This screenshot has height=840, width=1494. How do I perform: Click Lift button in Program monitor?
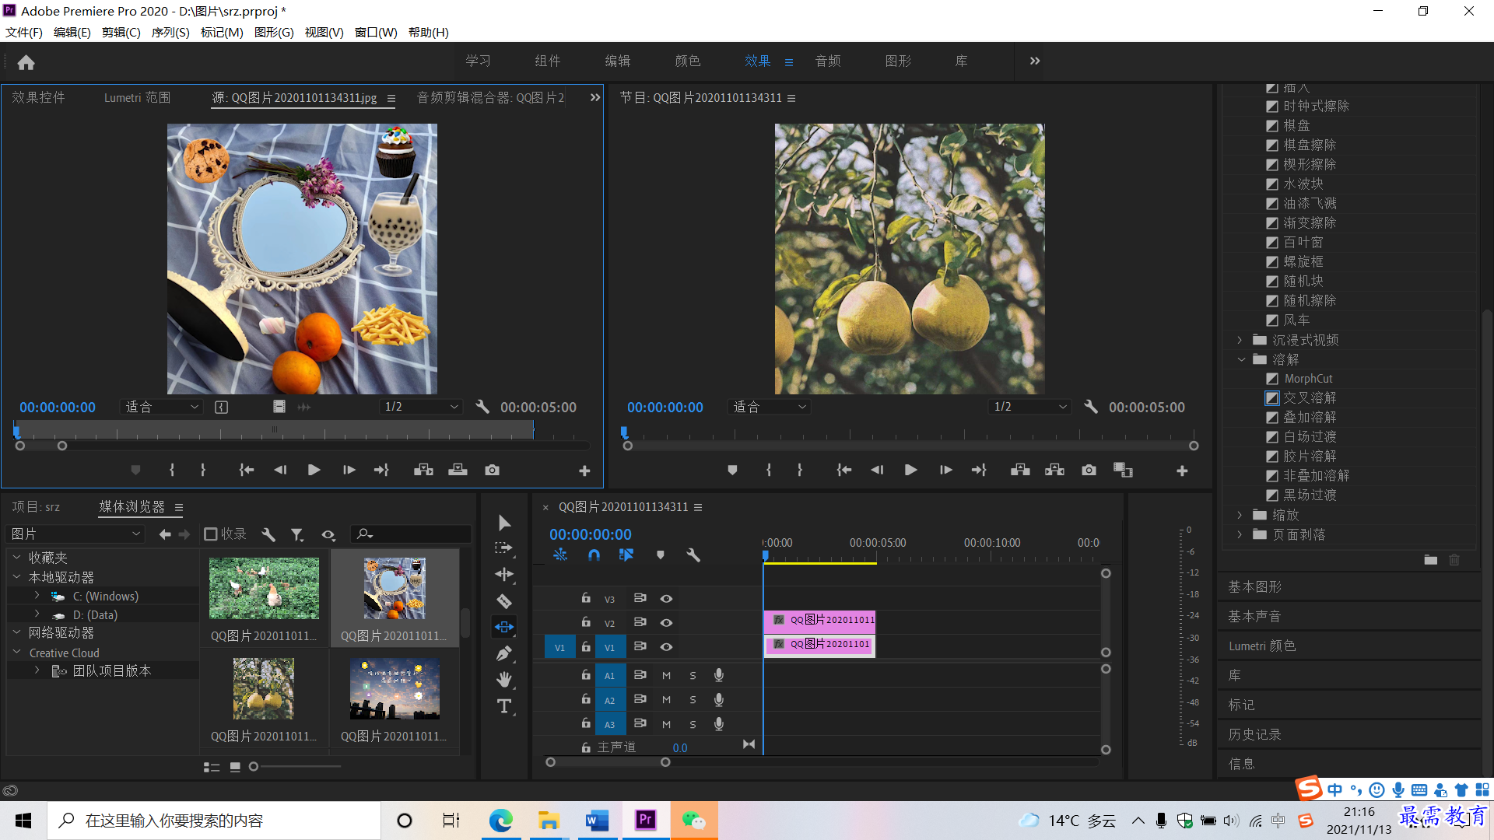tap(1020, 471)
